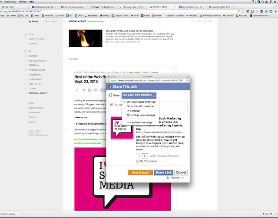Click the Pocket extension icon in the browser toolbar

click(x=271, y=11)
